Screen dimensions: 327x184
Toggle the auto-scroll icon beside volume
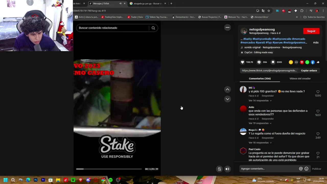pos(219,169)
